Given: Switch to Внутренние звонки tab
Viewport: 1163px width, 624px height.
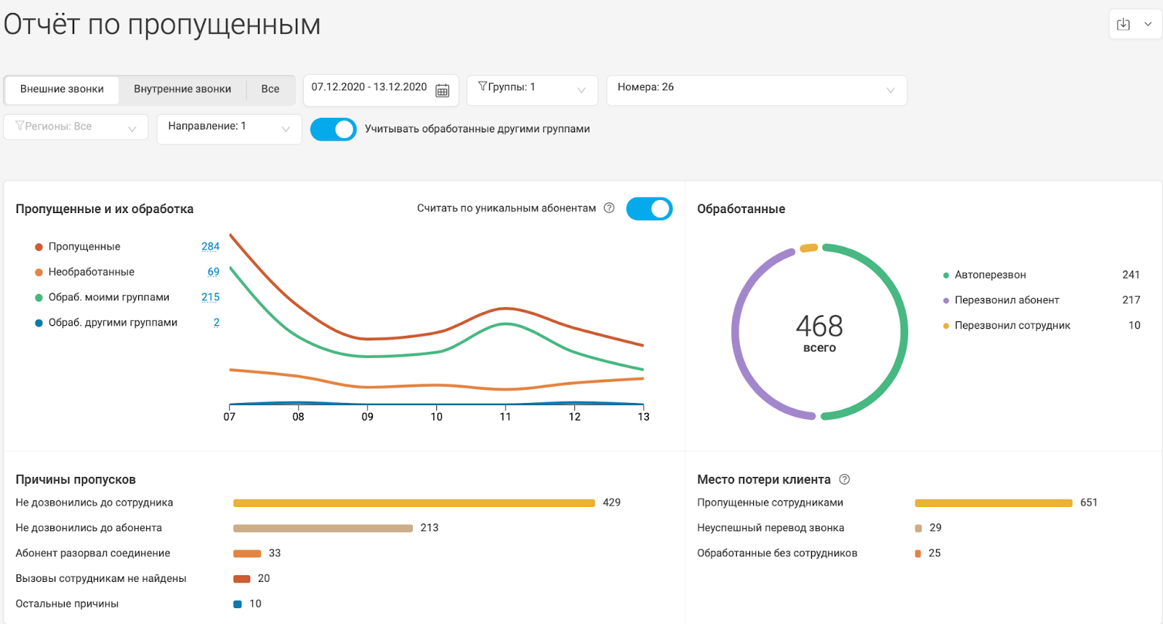Looking at the screenshot, I should click(182, 89).
